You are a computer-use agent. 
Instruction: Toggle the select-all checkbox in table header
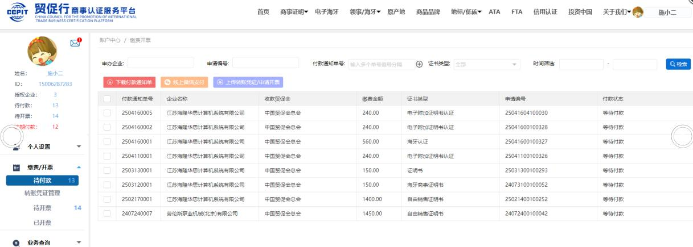[107, 99]
